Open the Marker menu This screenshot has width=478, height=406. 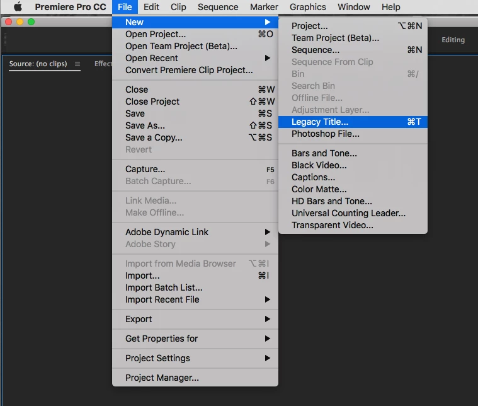tap(264, 7)
